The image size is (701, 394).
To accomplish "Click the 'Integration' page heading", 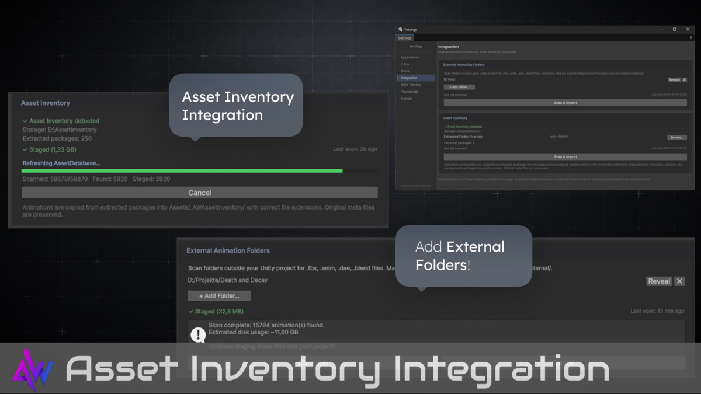I will point(448,47).
